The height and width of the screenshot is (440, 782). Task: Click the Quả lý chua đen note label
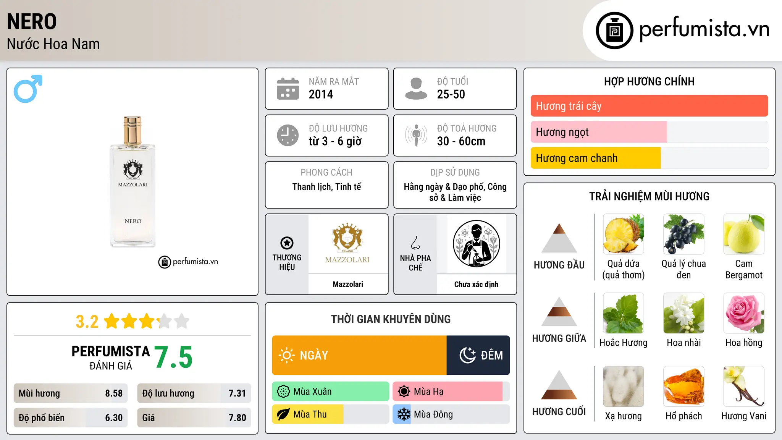(x=683, y=269)
